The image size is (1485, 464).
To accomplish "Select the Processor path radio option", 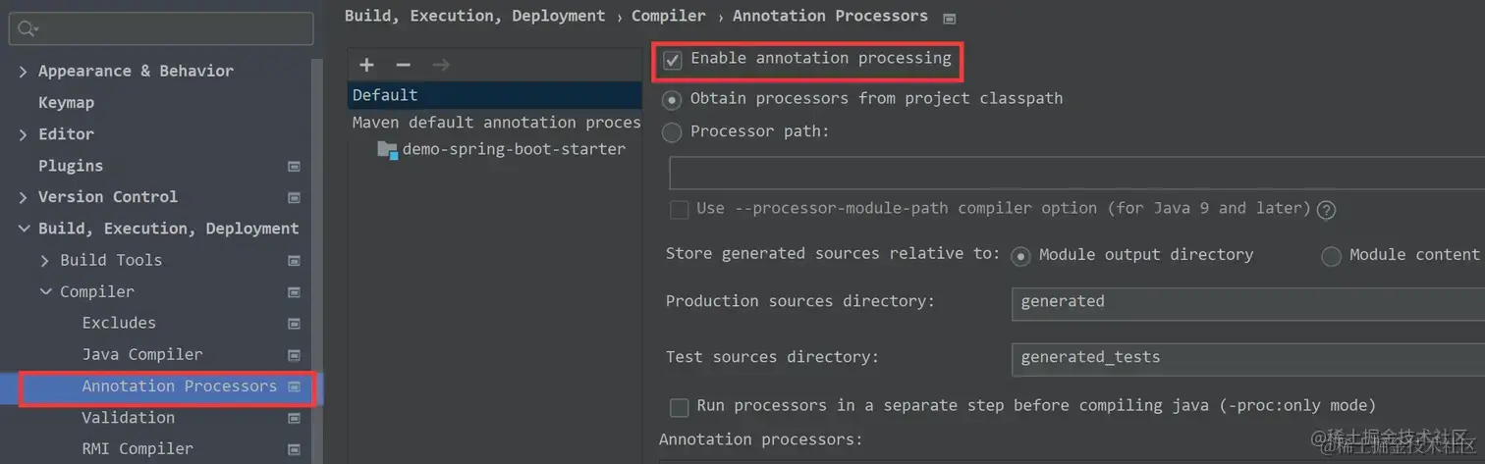I will coord(672,132).
